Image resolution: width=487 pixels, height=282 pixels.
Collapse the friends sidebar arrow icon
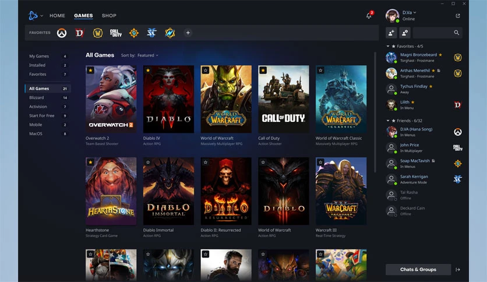[x=458, y=270]
